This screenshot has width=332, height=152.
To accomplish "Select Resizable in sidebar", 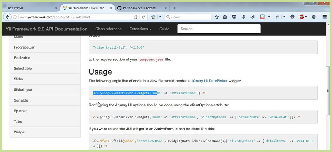I will (x=45, y=58).
